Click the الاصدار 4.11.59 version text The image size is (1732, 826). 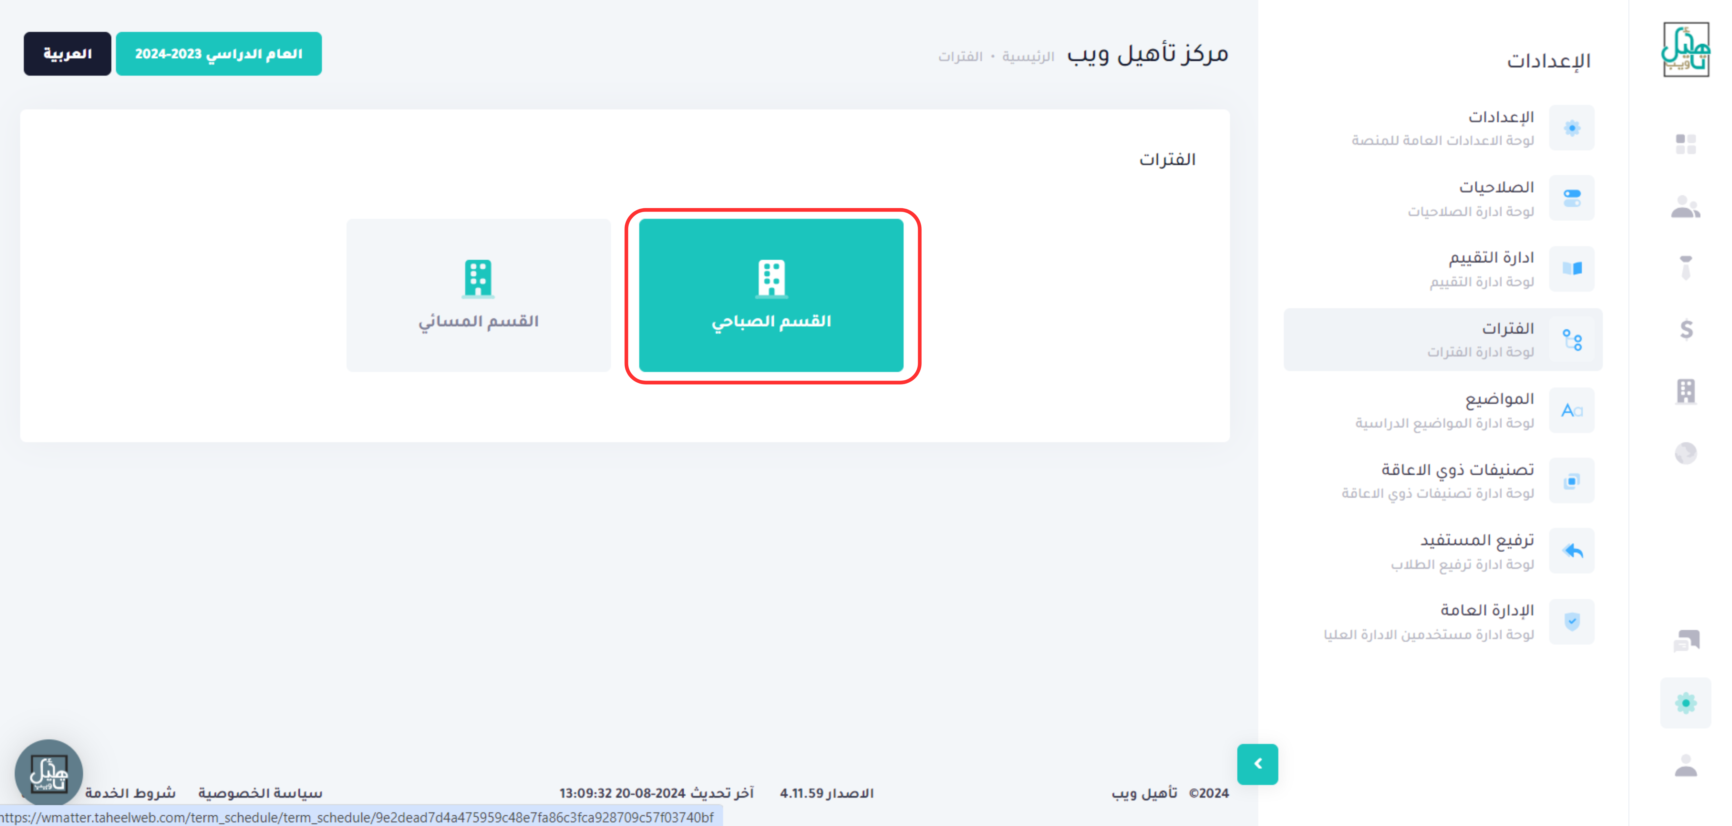827,793
